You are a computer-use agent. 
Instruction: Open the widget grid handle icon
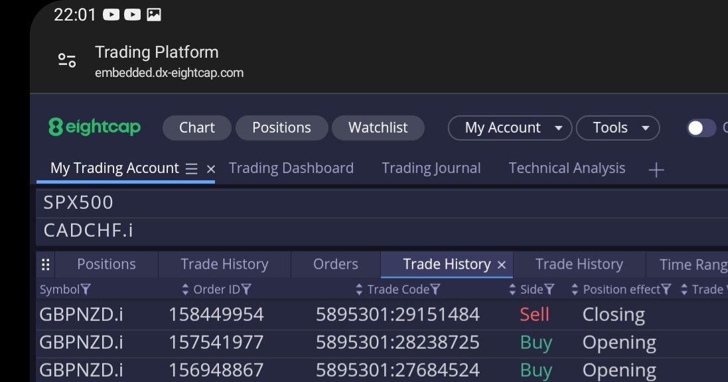46,265
